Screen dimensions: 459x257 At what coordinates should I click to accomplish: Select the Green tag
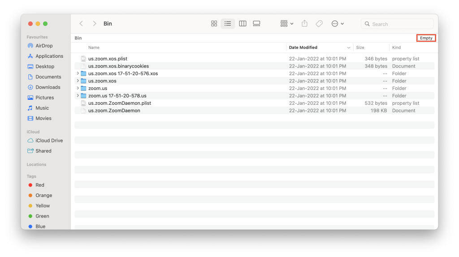(39, 216)
